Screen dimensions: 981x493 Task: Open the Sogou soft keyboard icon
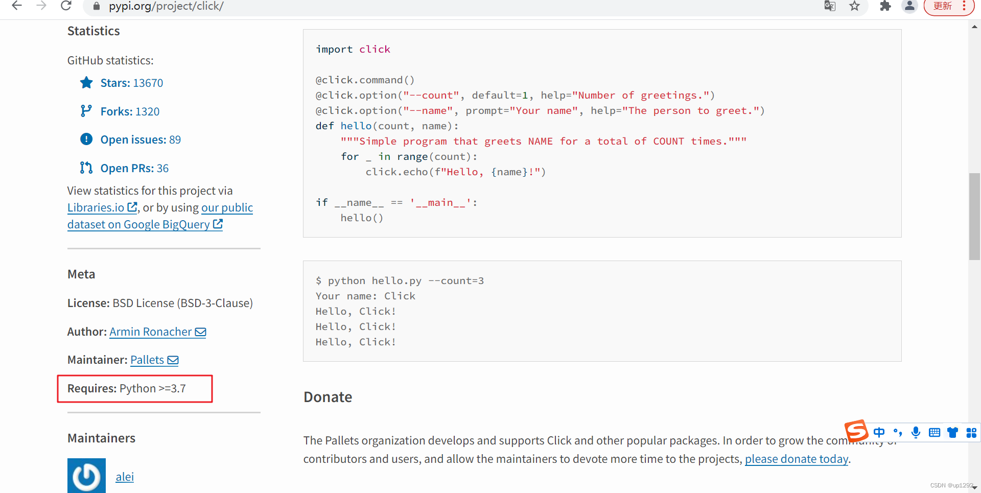click(935, 433)
